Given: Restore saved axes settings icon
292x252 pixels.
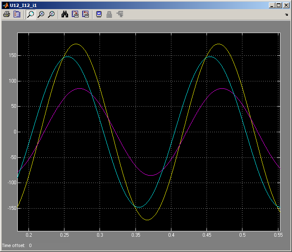Looking at the screenshot, I should (x=85, y=14).
